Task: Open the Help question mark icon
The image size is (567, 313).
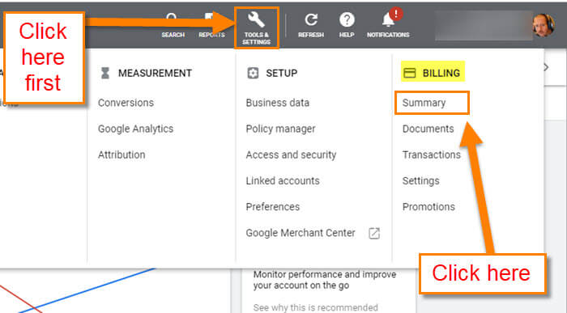Action: point(347,20)
